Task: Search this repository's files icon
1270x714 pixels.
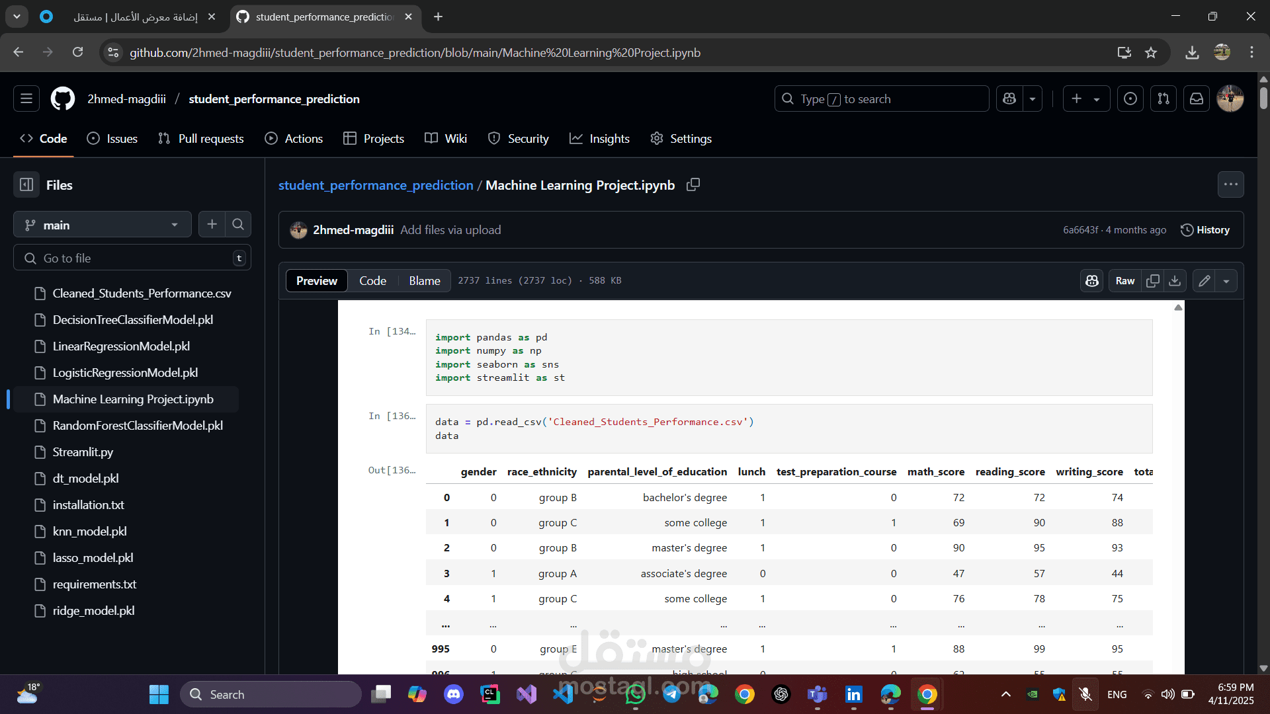Action: (x=238, y=225)
